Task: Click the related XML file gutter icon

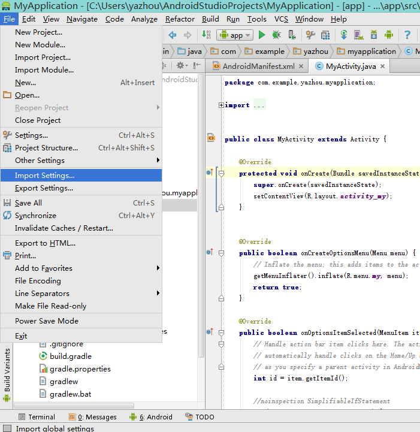Action: click(211, 138)
